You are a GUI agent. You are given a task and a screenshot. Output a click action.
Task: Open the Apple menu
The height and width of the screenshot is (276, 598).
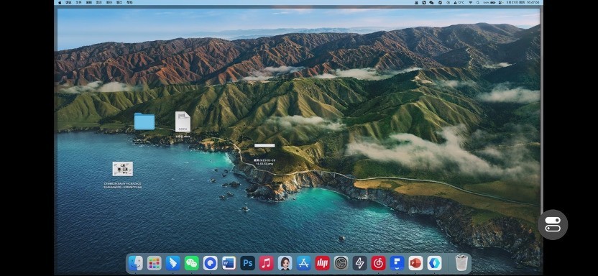click(60, 2)
